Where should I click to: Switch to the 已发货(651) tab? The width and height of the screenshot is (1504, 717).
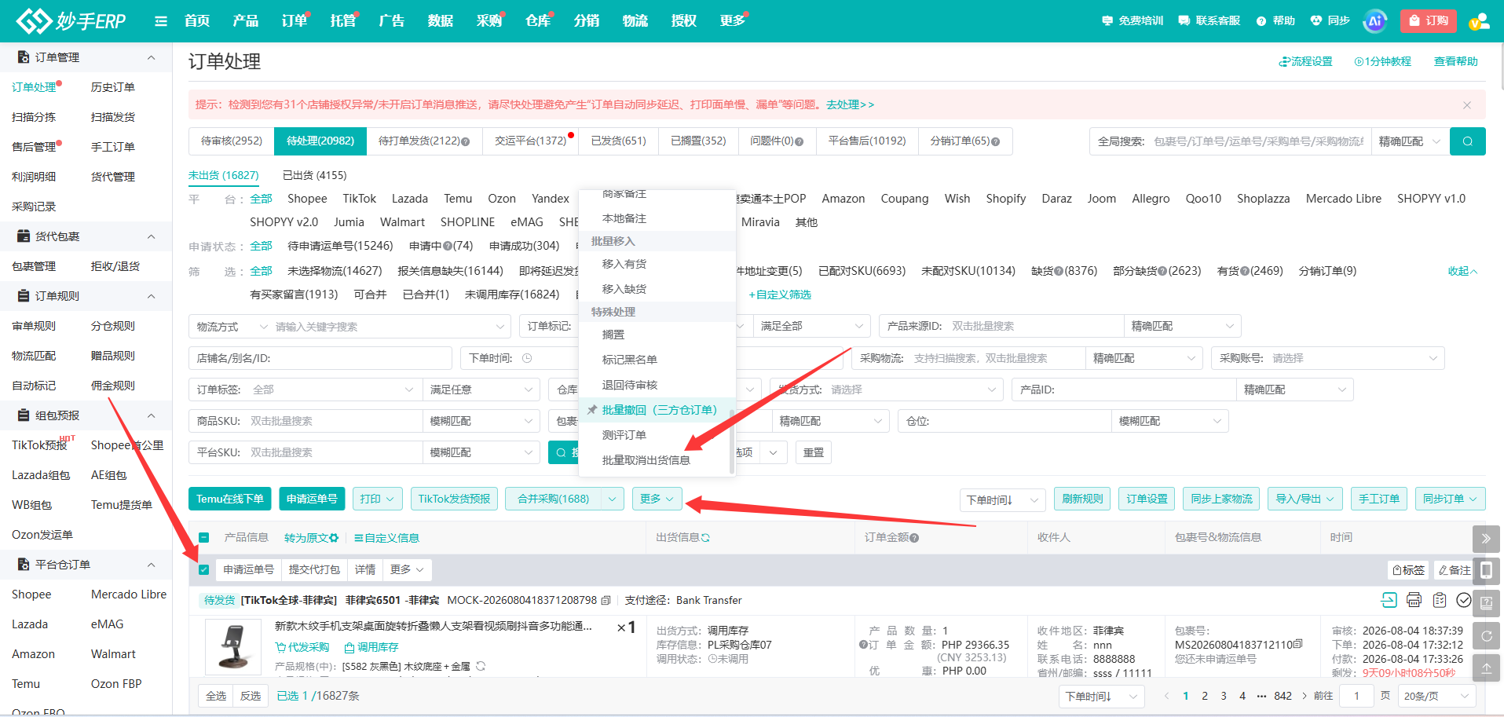pos(619,141)
